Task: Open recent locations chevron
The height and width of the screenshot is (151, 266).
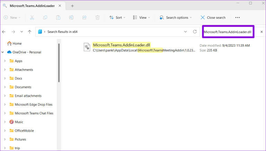Action: click(x=21, y=32)
